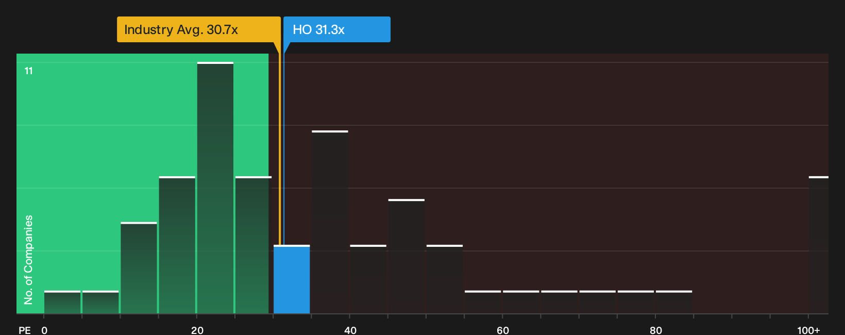The image size is (845, 335).
Task: Select the '40' x-axis tick label
Action: coord(350,330)
